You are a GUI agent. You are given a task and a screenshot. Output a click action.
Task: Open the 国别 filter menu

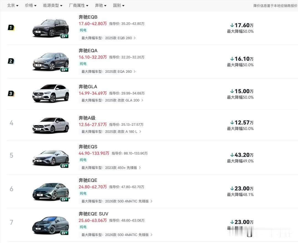coord(119,5)
